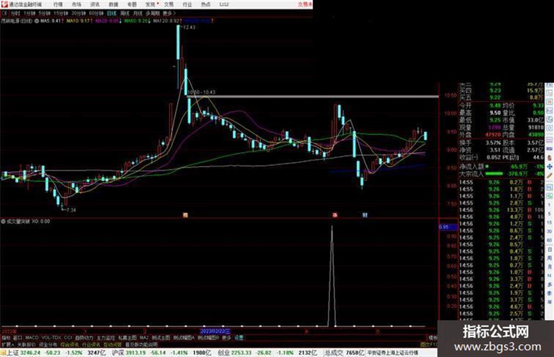Open the 行情 menu
This screenshot has height=357, width=554.
click(x=58, y=5)
